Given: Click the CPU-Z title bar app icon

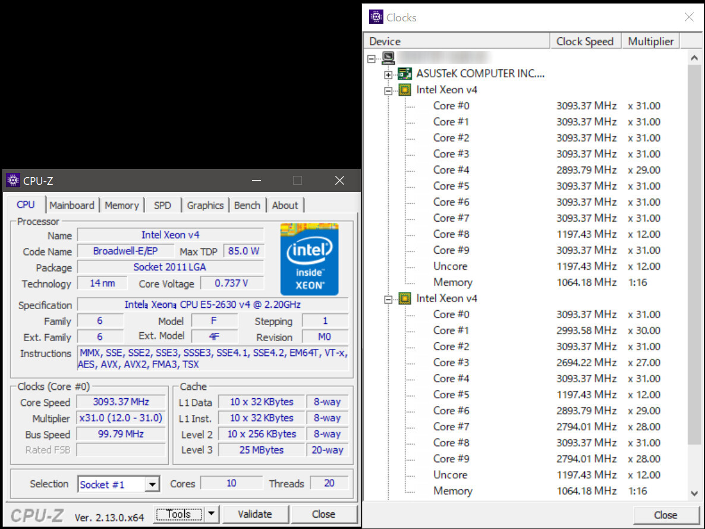Looking at the screenshot, I should tap(13, 180).
